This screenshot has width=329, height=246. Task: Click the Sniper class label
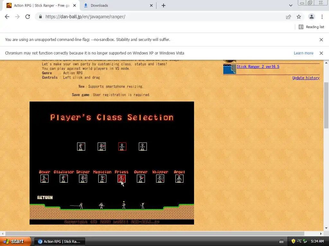point(83,172)
